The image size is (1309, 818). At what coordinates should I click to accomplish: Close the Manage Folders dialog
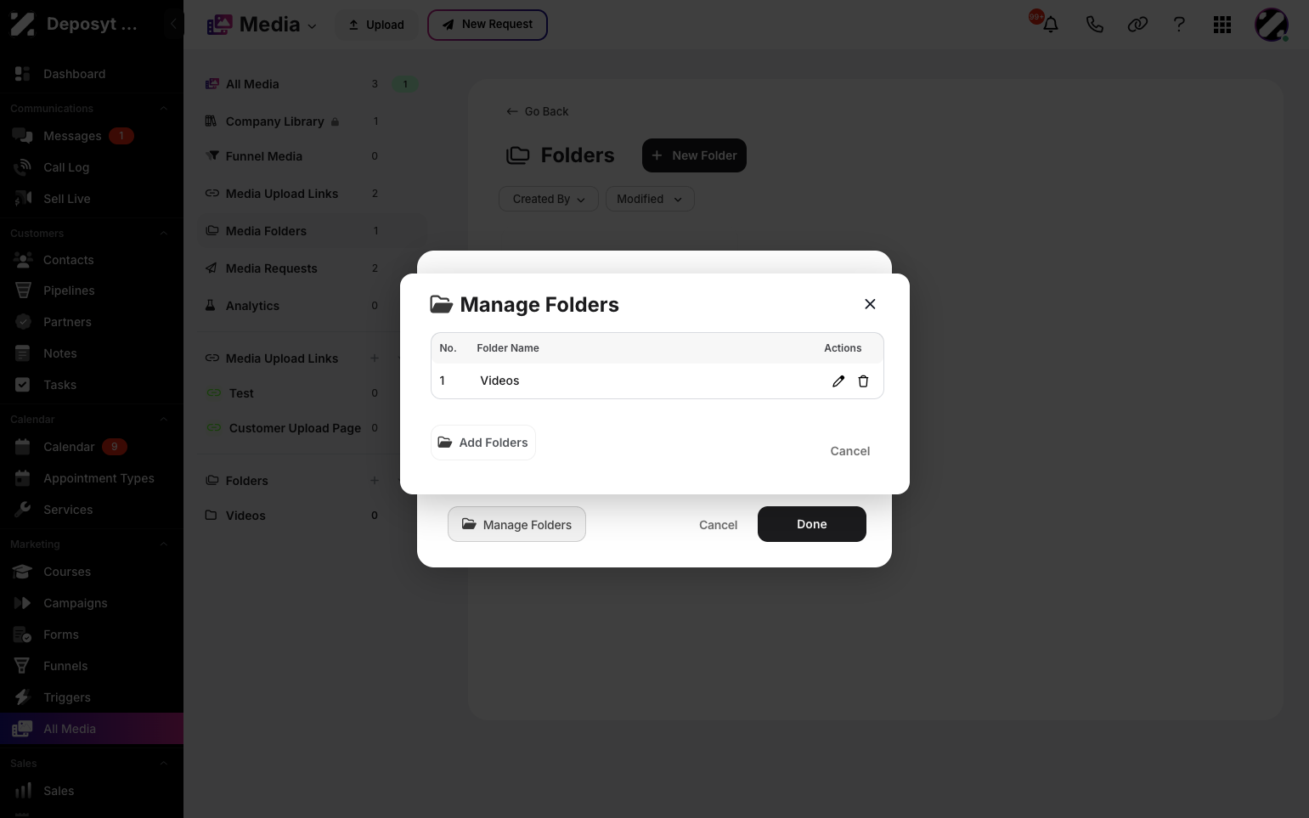870,304
